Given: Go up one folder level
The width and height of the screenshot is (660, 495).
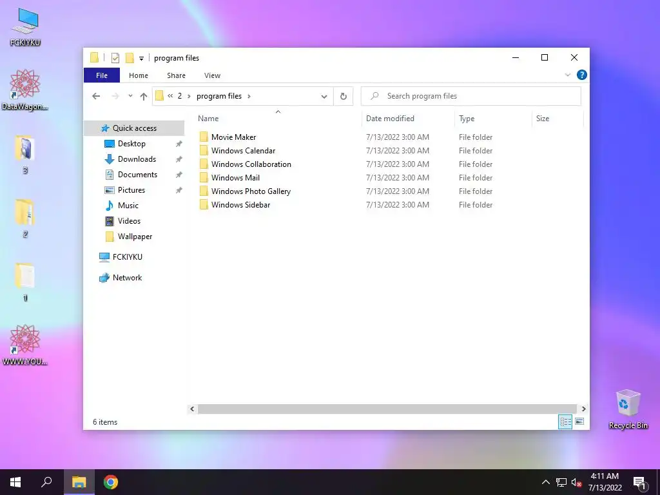Looking at the screenshot, I should [144, 97].
